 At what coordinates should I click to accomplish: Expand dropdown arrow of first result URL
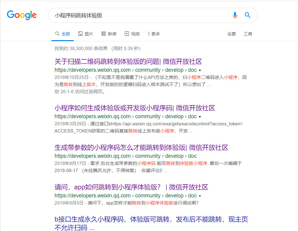(200, 71)
